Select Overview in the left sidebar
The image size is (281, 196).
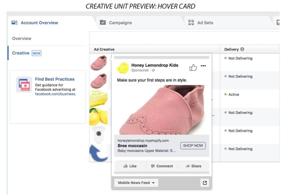pos(22,38)
